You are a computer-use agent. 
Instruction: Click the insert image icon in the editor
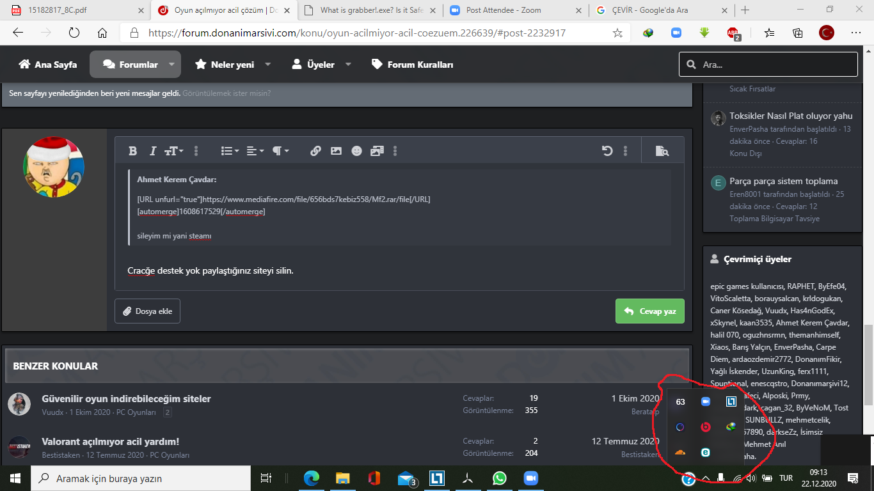[336, 151]
